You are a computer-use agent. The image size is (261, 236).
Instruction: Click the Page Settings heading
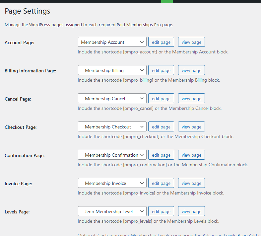[28, 11]
